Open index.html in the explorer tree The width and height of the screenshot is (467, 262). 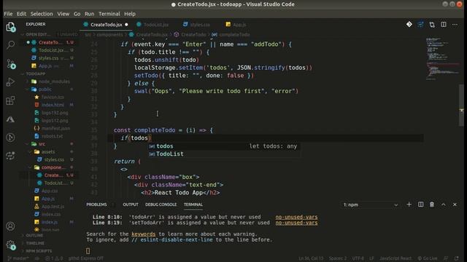coord(53,105)
